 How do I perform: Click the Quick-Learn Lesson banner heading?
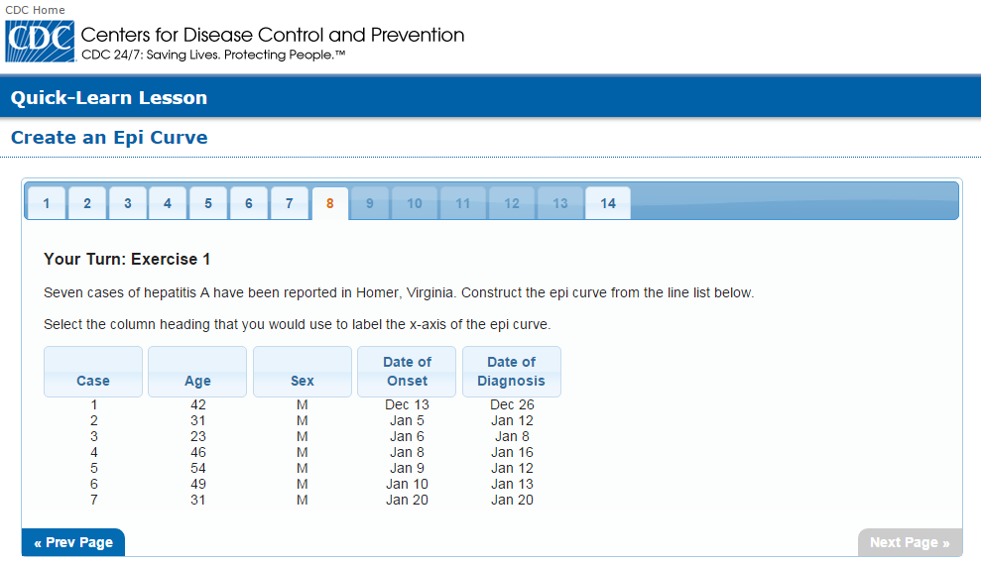pos(109,97)
